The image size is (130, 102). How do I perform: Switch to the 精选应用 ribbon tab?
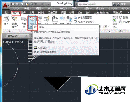tap(118, 13)
